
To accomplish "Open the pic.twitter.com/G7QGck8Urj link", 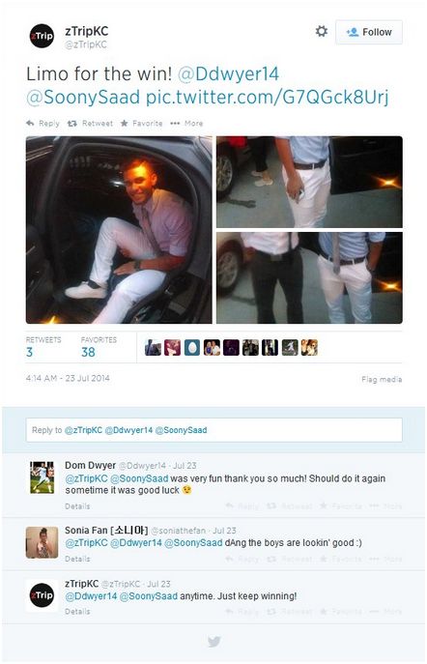I will tap(267, 97).
